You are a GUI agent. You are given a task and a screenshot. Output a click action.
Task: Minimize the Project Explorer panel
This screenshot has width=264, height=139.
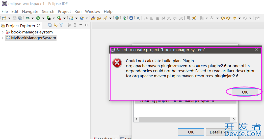pos(81,24)
